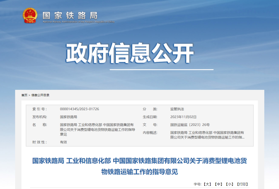Click the 内容概述 label
The width and height of the screenshot is (279, 189).
[x=150, y=133]
